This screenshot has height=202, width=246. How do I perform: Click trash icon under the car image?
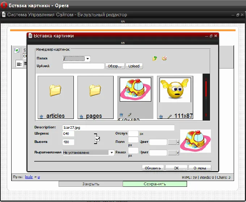point(121,115)
